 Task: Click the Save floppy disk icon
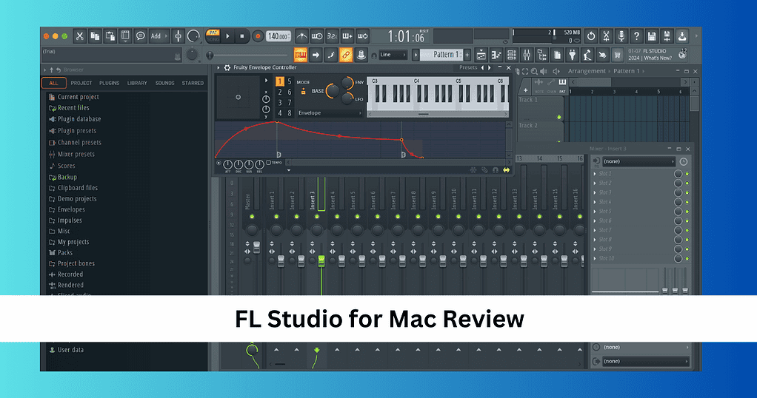pyautogui.click(x=651, y=36)
